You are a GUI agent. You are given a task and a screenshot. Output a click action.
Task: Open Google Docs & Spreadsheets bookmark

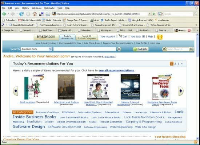pos(76,20)
